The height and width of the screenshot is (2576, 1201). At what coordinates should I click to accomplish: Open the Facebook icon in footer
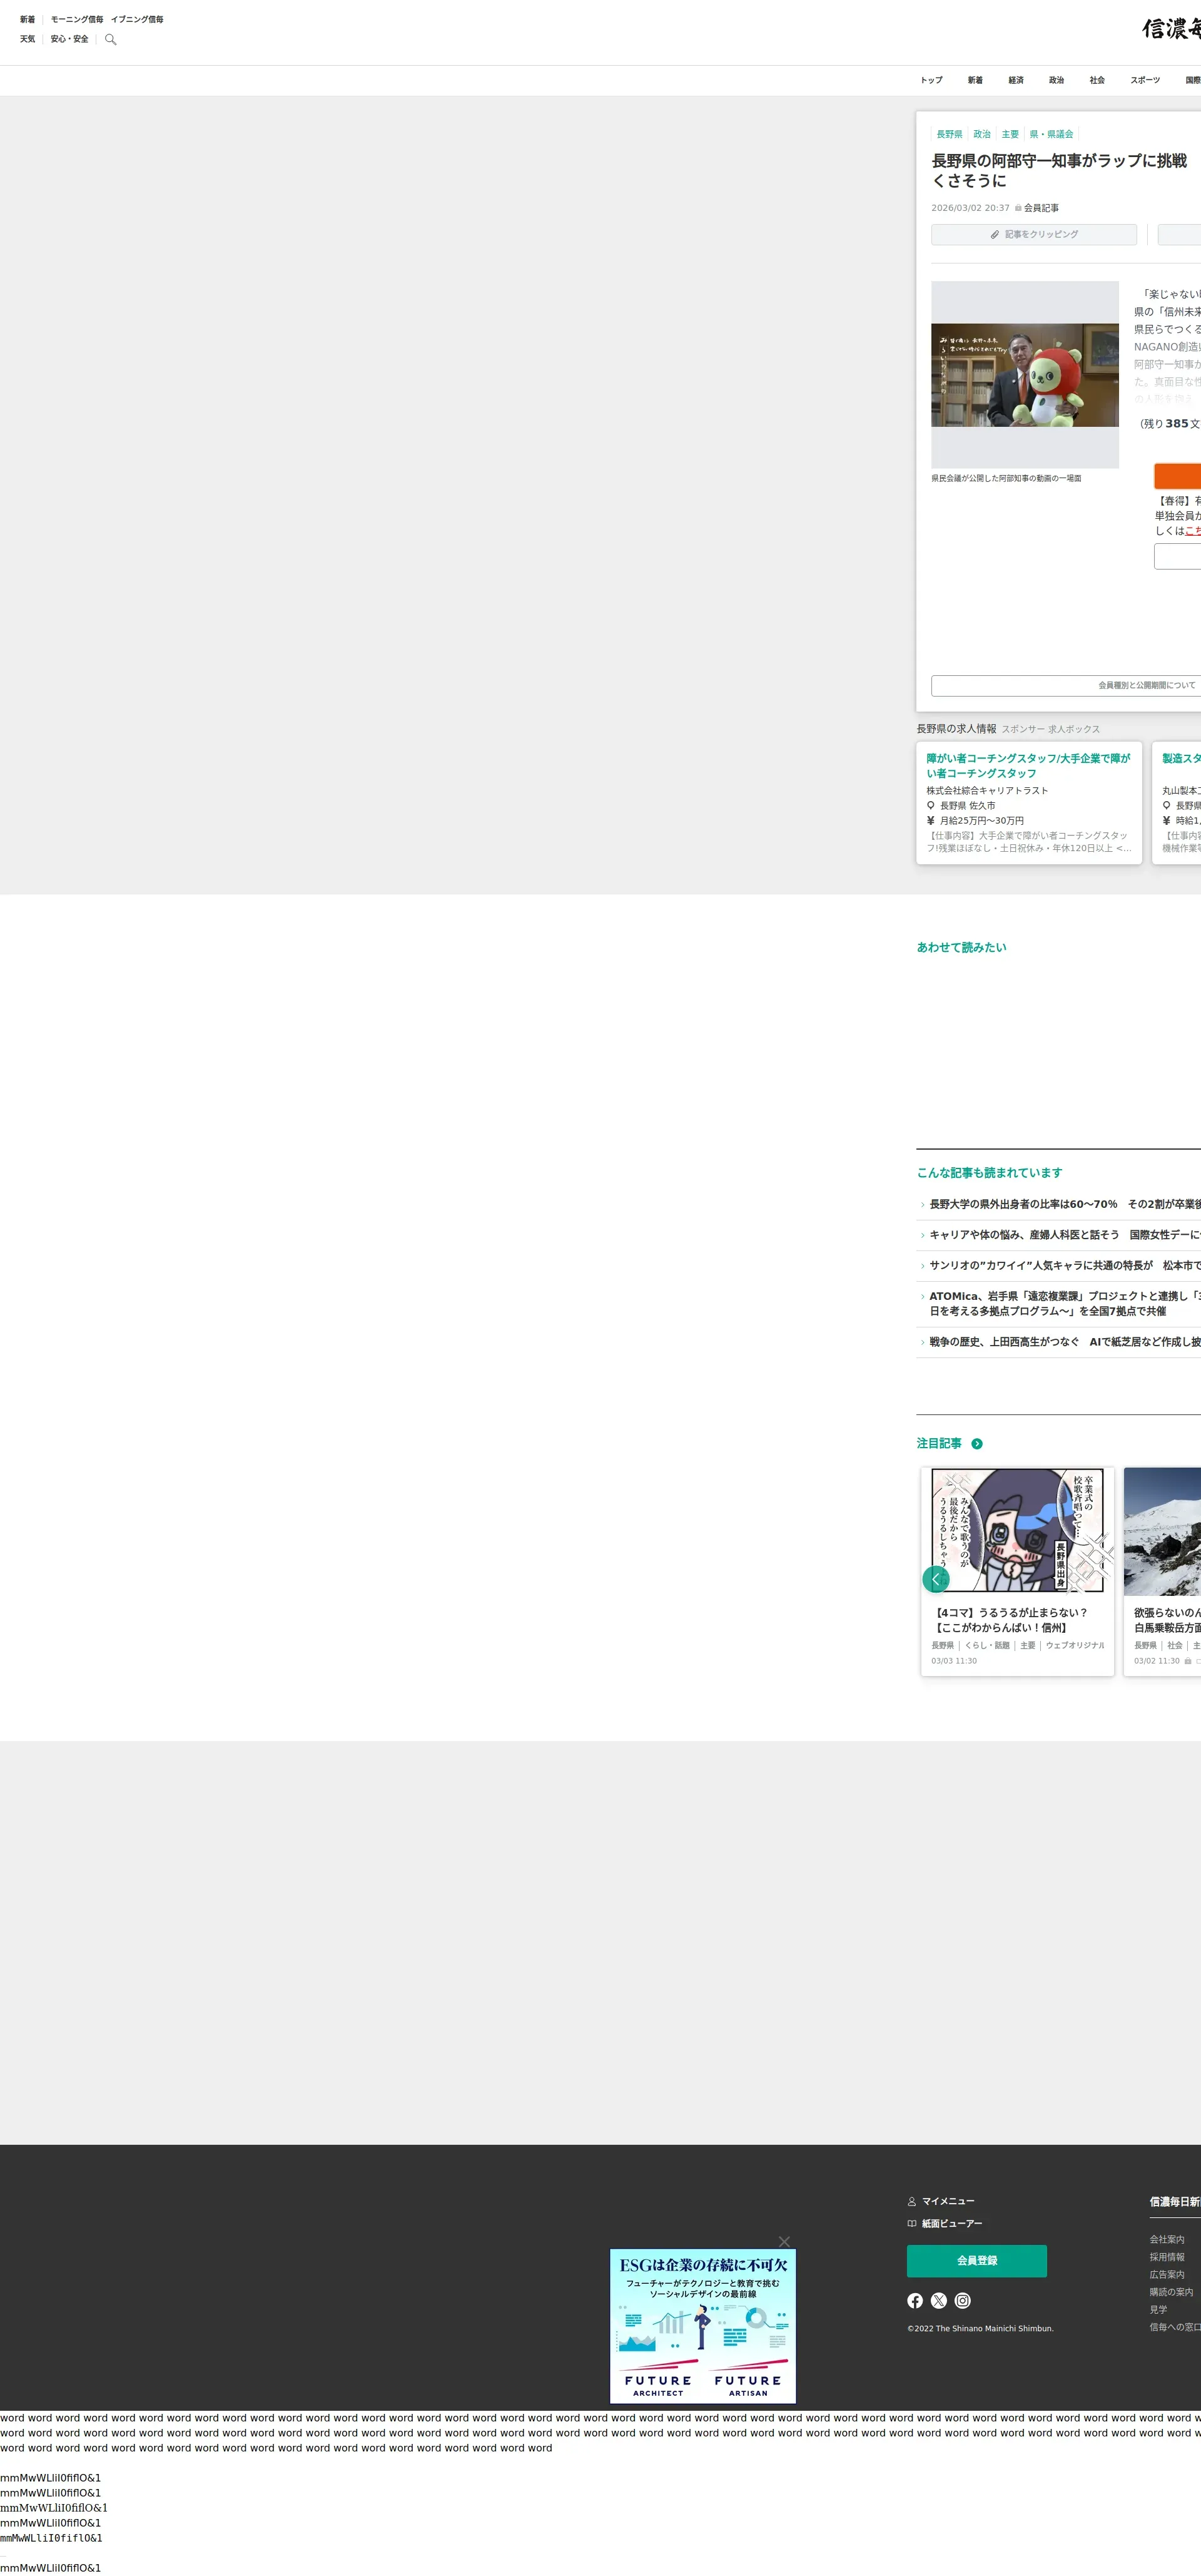point(915,2300)
